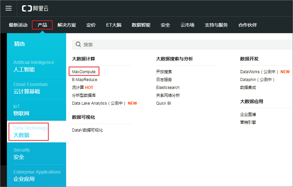
Task: Open the 安全 top navigation item
Action: 165,25
